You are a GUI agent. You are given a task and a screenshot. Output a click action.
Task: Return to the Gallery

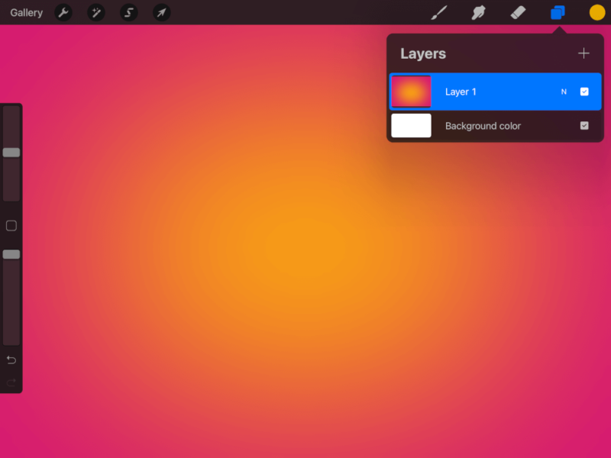(25, 12)
